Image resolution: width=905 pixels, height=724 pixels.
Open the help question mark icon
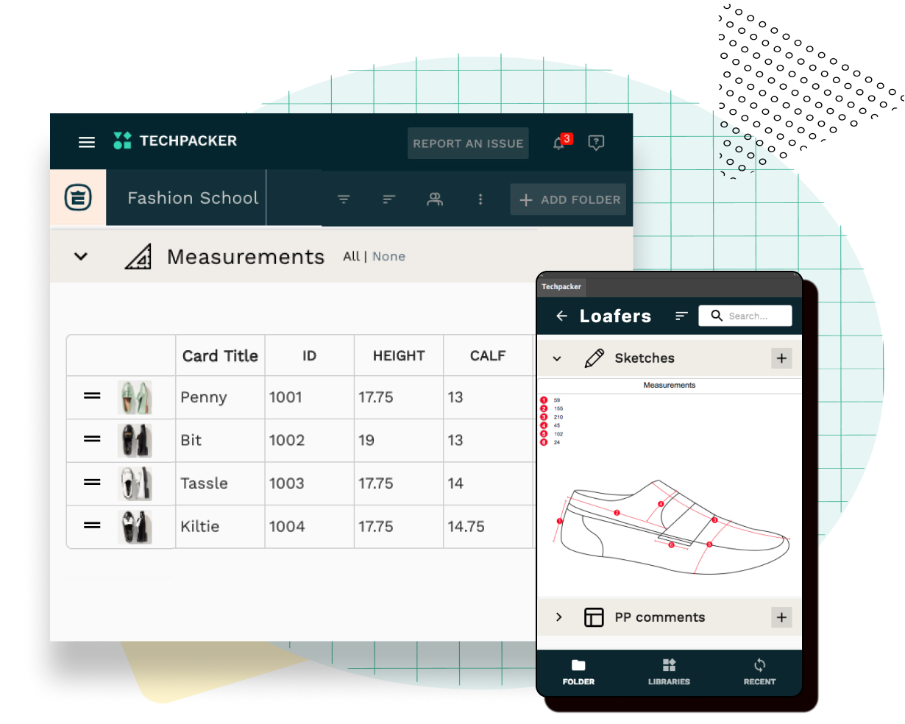[596, 143]
